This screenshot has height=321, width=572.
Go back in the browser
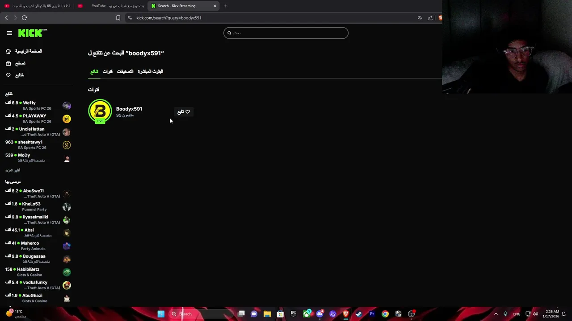(6, 18)
